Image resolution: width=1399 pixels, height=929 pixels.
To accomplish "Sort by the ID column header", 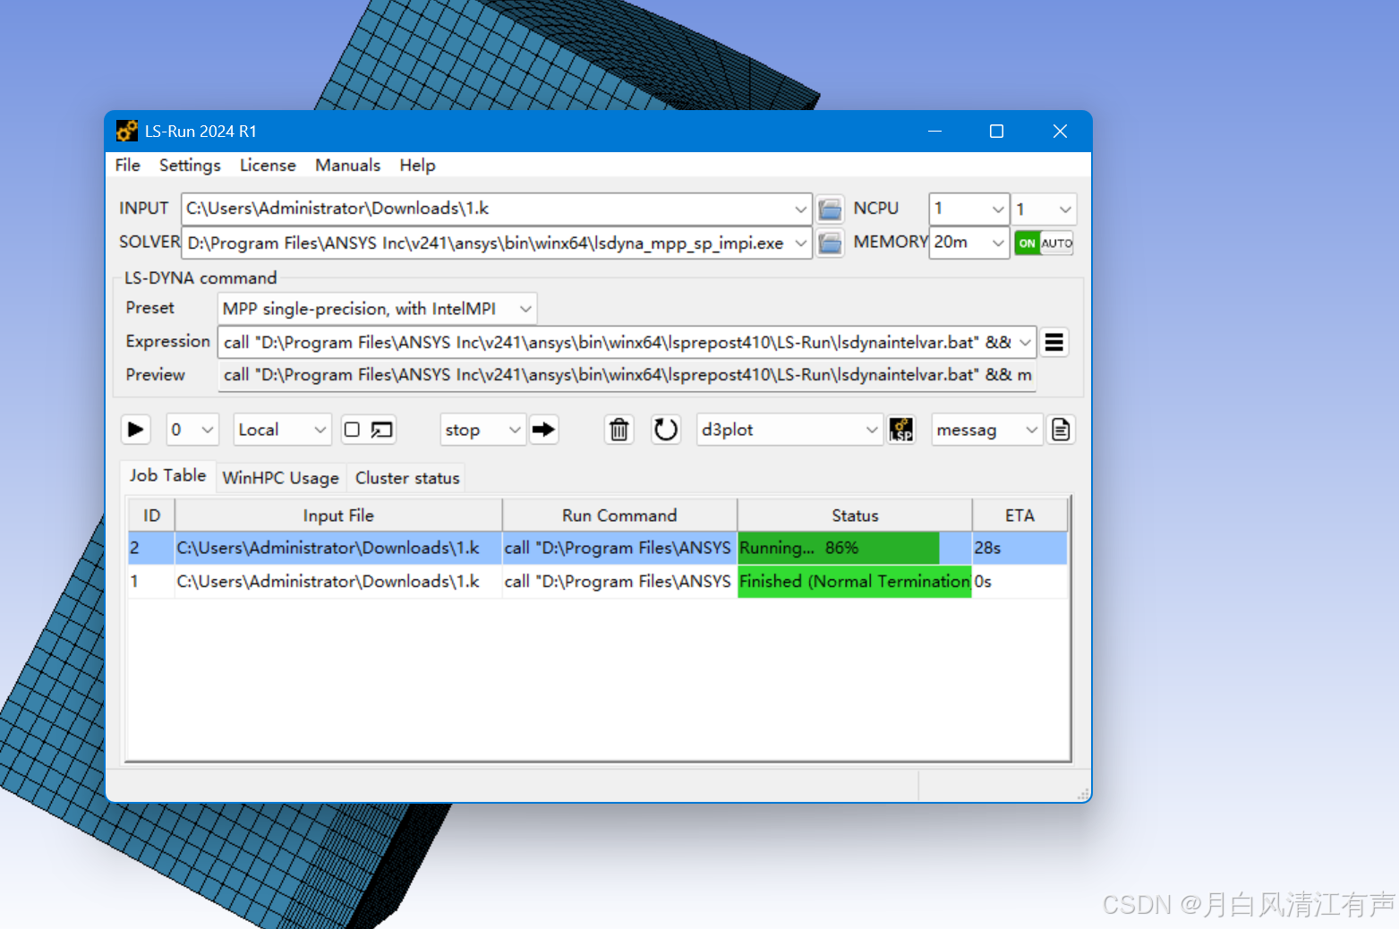I will [x=151, y=516].
